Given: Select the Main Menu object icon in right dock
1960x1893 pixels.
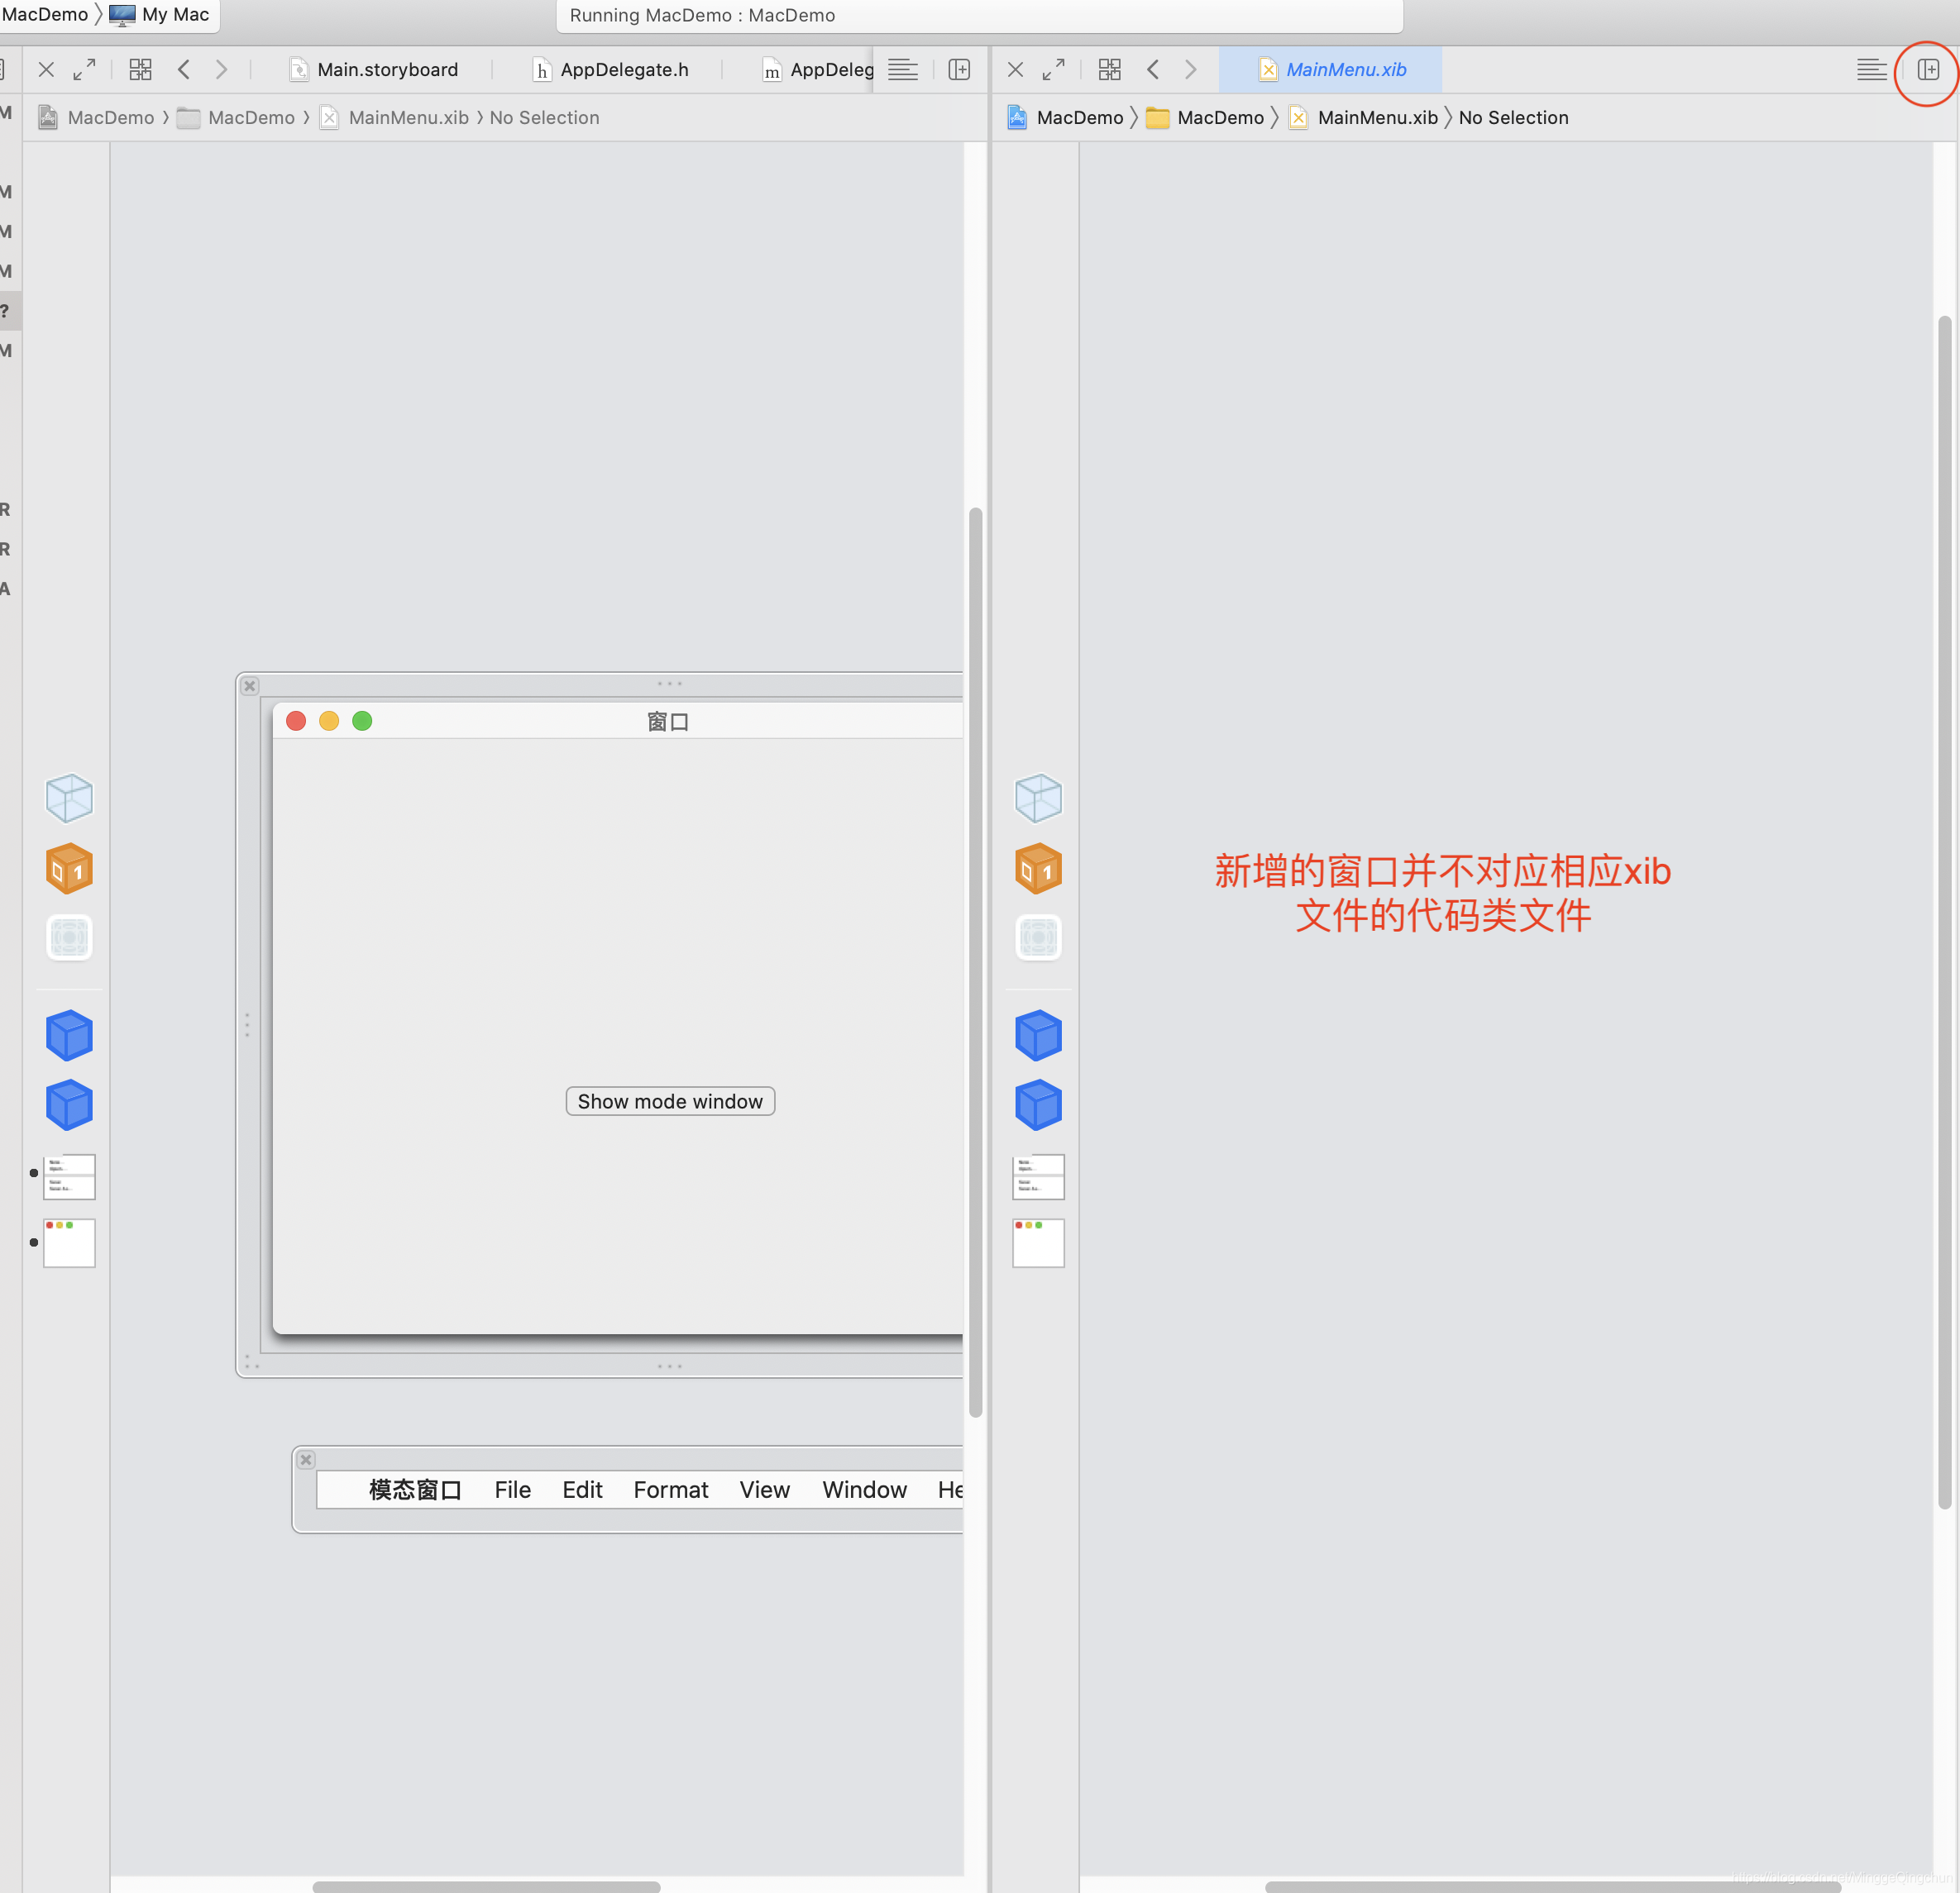Looking at the screenshot, I should (1038, 1176).
